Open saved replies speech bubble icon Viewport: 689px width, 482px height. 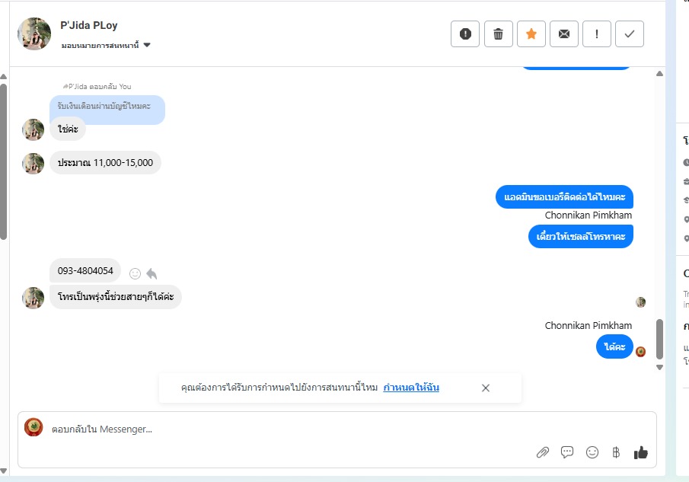pyautogui.click(x=567, y=452)
